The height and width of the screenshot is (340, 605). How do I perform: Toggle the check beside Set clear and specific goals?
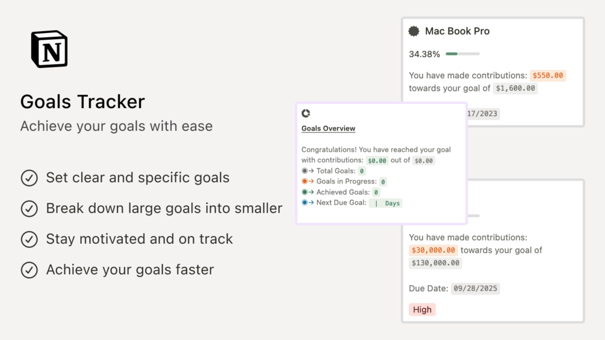coord(29,178)
